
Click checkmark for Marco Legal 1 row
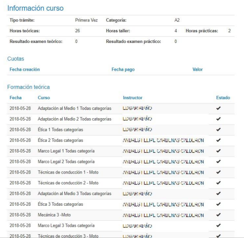(x=218, y=151)
